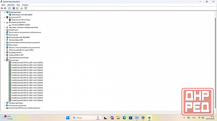Click the taskbar Поиск search box

coord(87,118)
